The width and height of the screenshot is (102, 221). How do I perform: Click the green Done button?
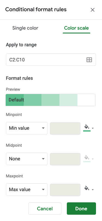tap(81, 209)
